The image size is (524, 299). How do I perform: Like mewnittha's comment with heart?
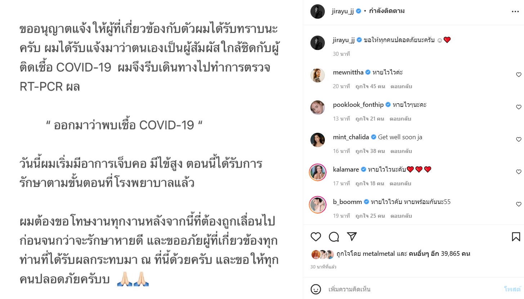(x=519, y=74)
